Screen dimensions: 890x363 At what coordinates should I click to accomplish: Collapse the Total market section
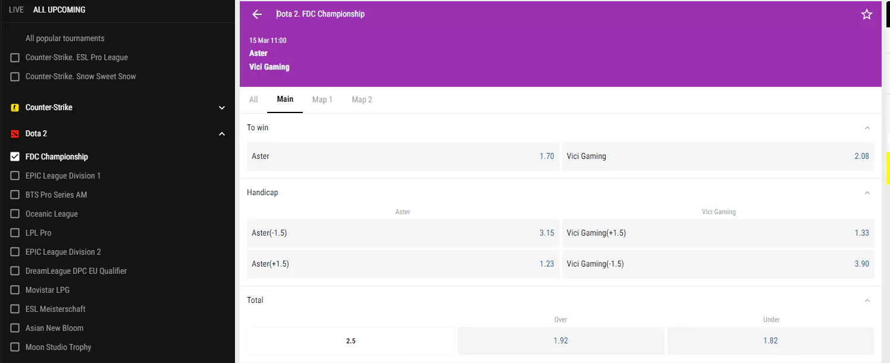tap(867, 301)
